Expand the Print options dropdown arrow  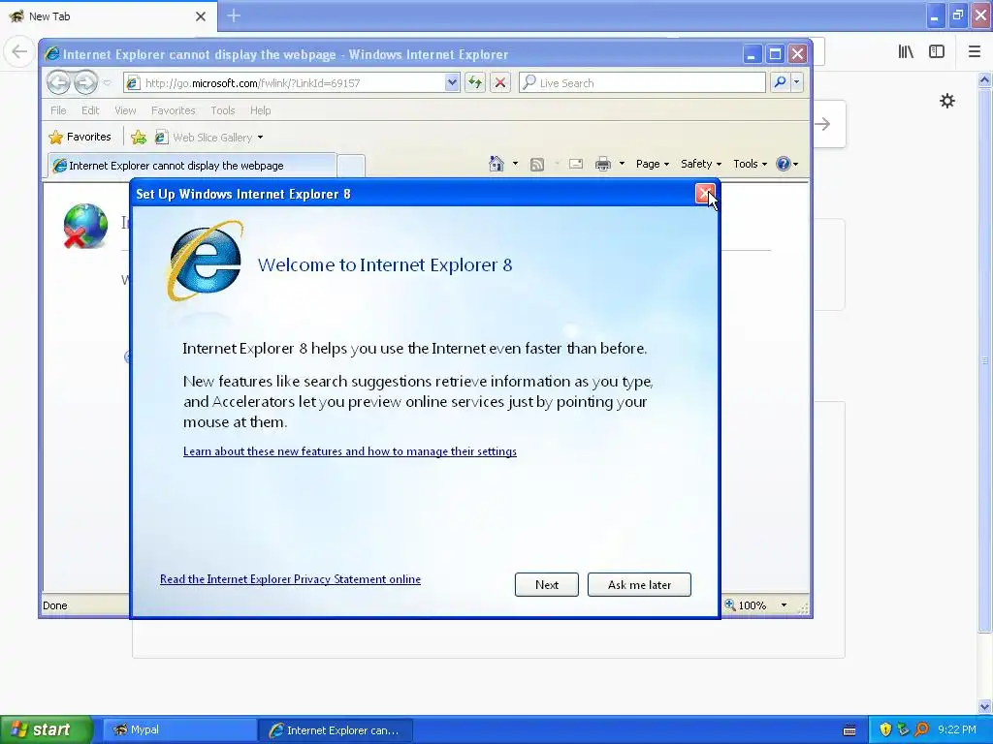622,164
